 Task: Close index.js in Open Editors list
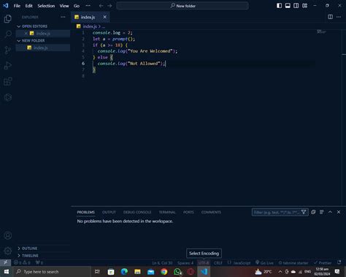[26, 33]
